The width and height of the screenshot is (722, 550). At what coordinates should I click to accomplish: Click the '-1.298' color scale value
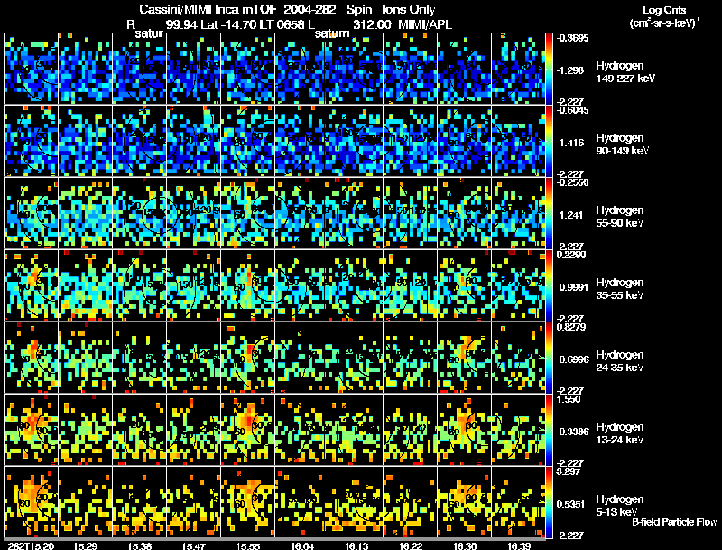coord(571,70)
